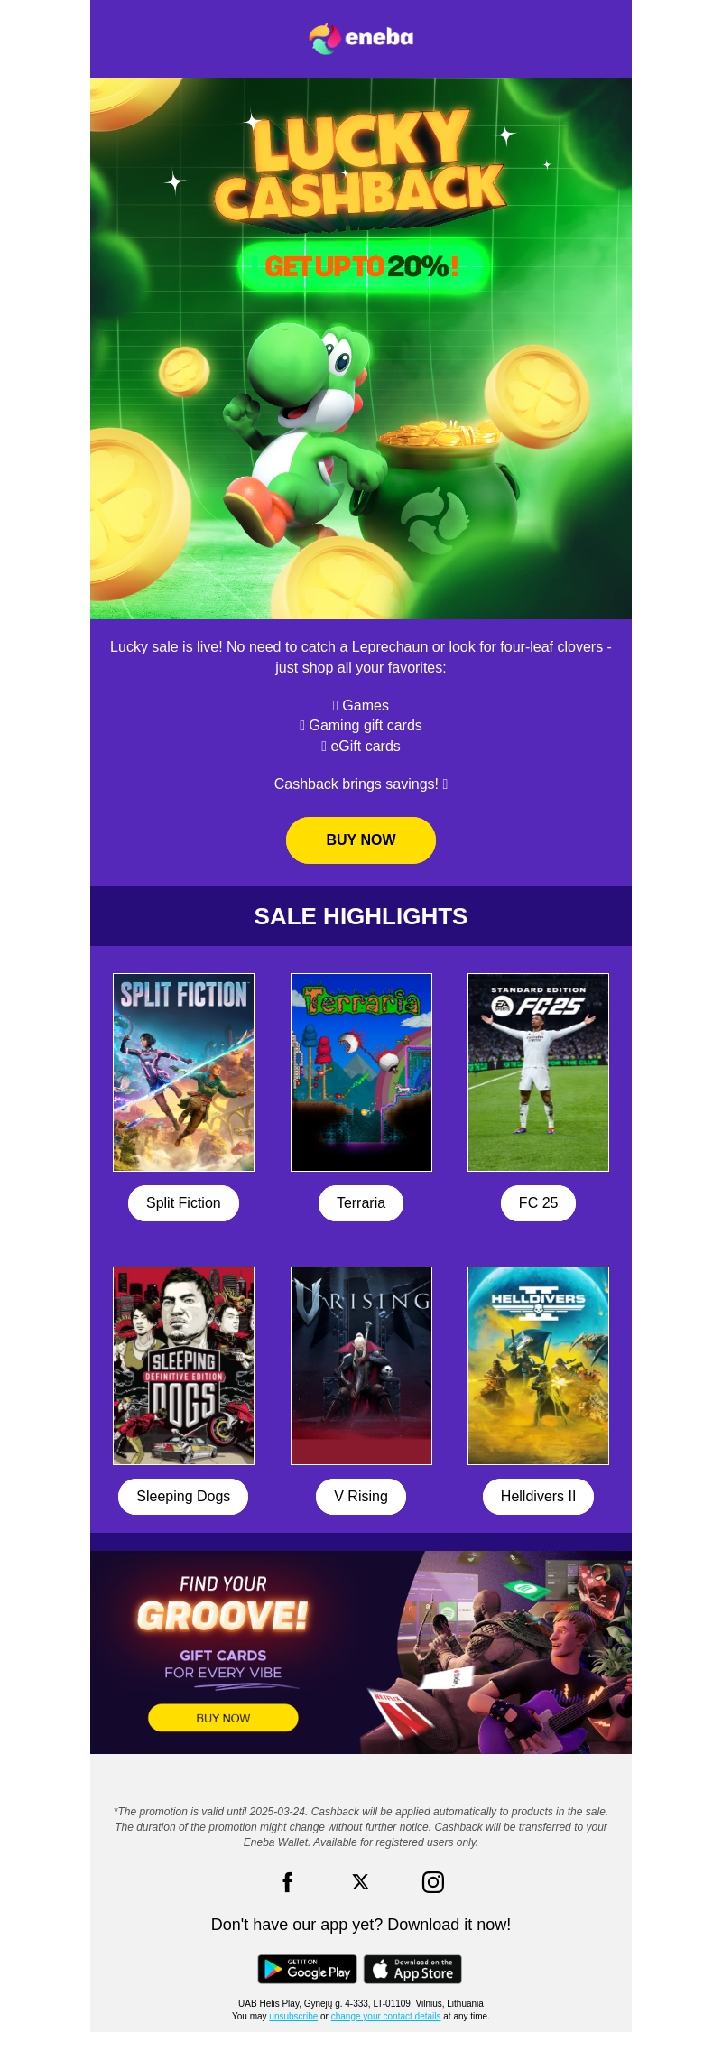
Task: Click the App Store badge
Action: (x=412, y=1969)
